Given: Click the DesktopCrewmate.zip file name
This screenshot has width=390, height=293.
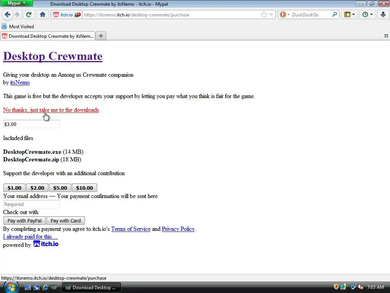Looking at the screenshot, I should tap(31, 159).
